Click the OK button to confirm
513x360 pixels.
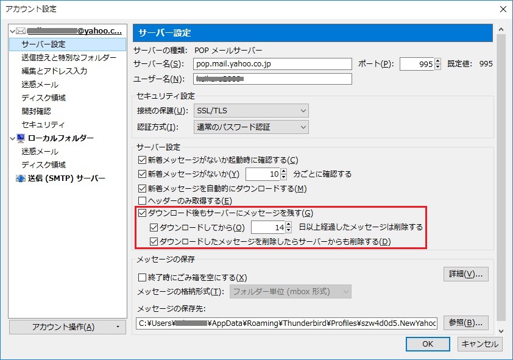(428, 344)
